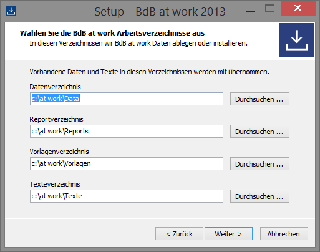320x252 pixels.
Task: Click the 'Wählen Sie die BdB' heading
Action: (x=112, y=33)
